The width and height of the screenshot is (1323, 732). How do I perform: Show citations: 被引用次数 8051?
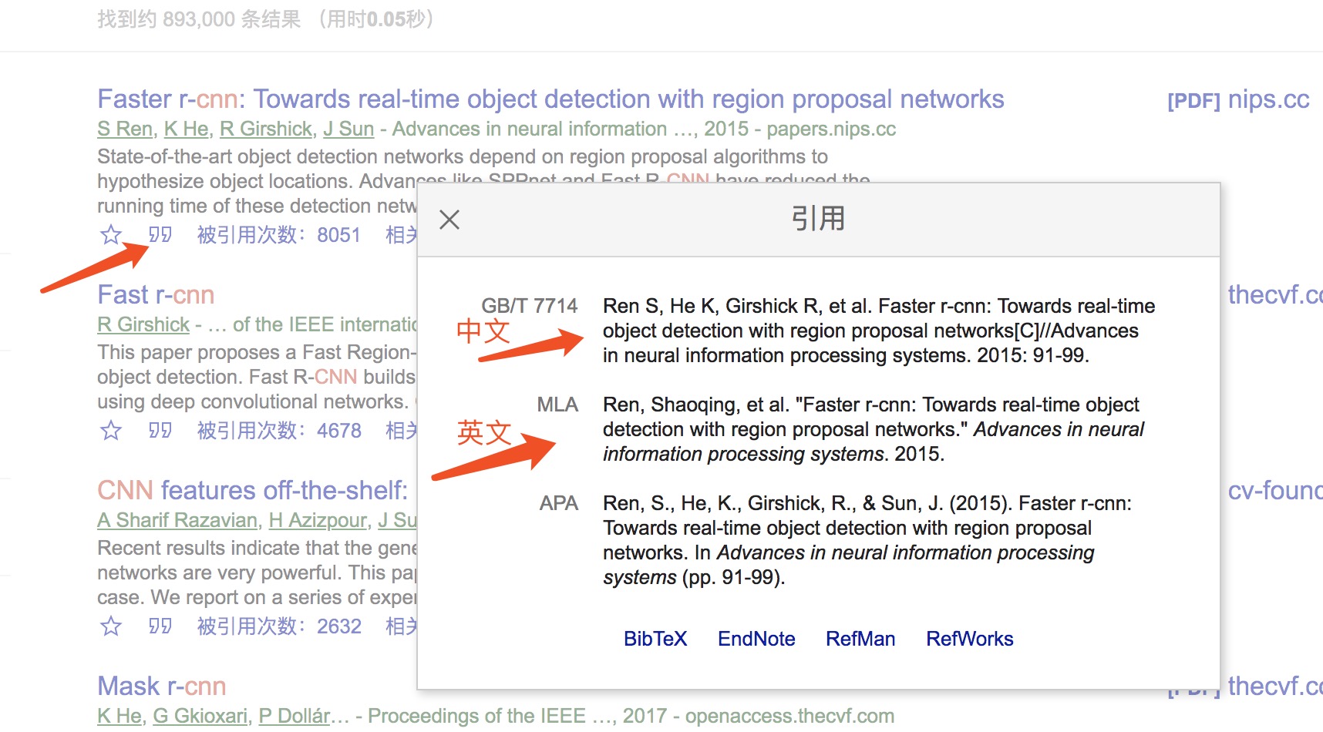pyautogui.click(x=279, y=235)
